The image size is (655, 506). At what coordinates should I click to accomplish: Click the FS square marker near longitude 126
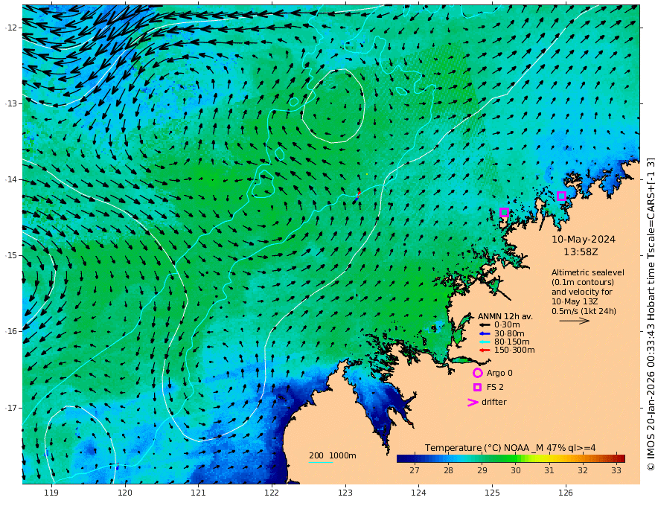tap(561, 196)
